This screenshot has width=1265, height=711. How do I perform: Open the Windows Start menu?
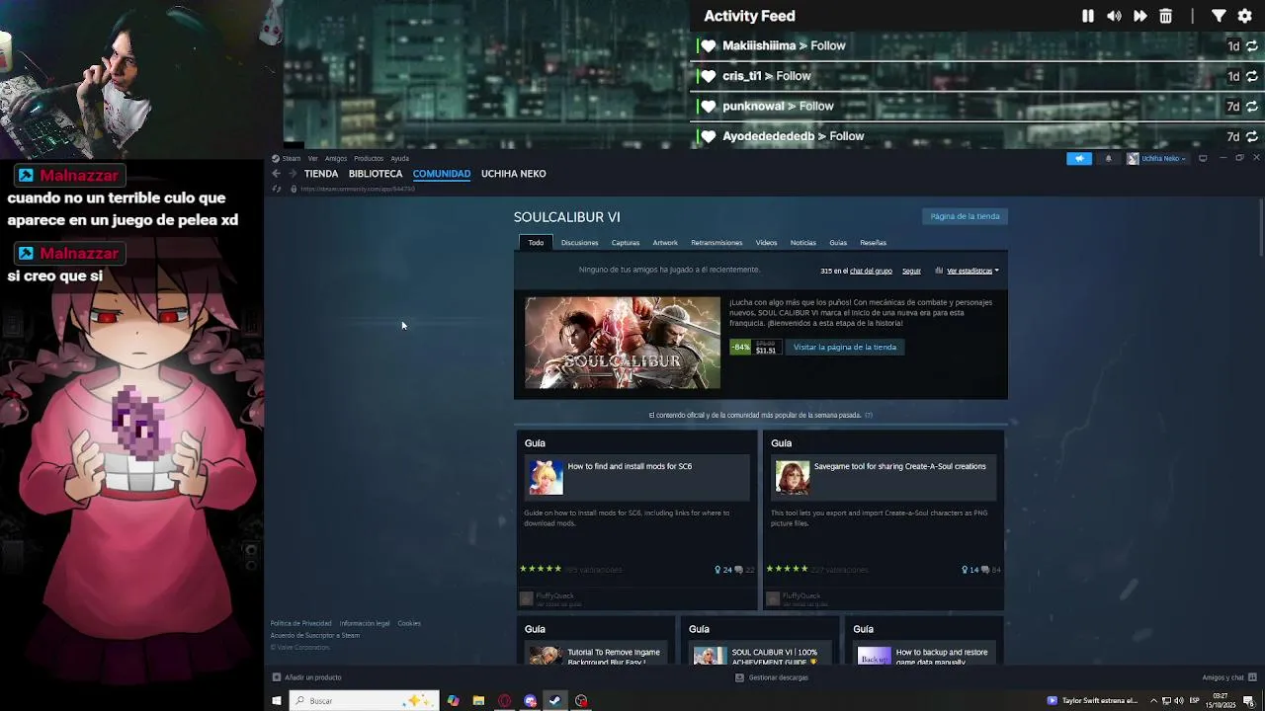coord(277,701)
